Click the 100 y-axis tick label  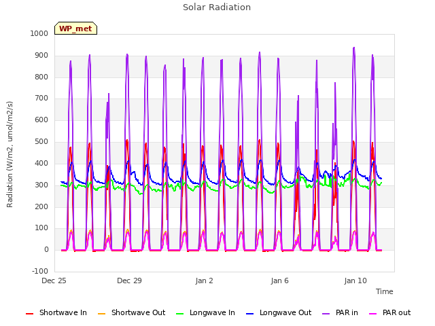pos(41,228)
